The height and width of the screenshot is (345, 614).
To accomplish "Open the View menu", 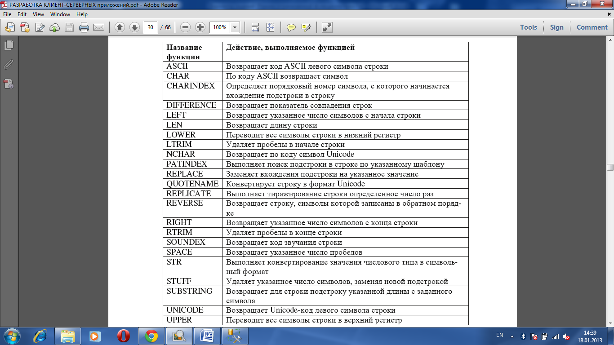I will (38, 14).
